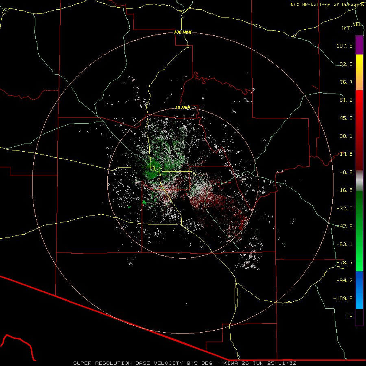Click the Super-Resolution Base Velocity caption text
366x366 pixels.
185,363
